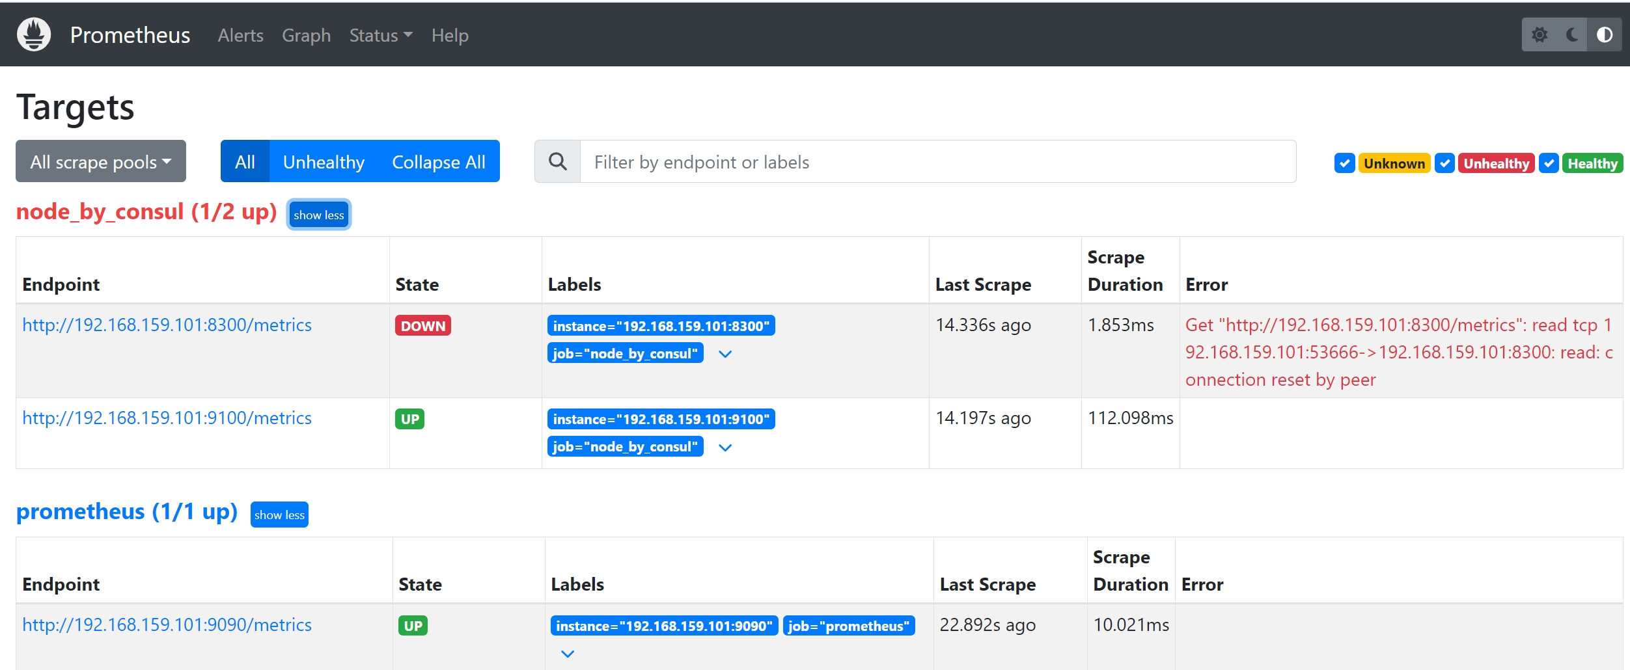Click the instance="192.168.159.101:9100" label
The width and height of the screenshot is (1630, 670).
tap(661, 419)
